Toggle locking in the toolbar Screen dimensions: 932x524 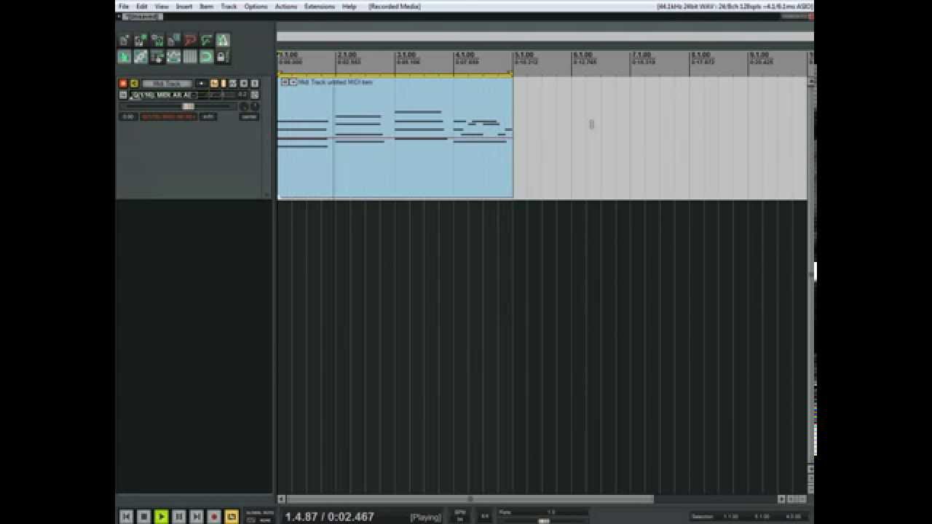[223, 57]
